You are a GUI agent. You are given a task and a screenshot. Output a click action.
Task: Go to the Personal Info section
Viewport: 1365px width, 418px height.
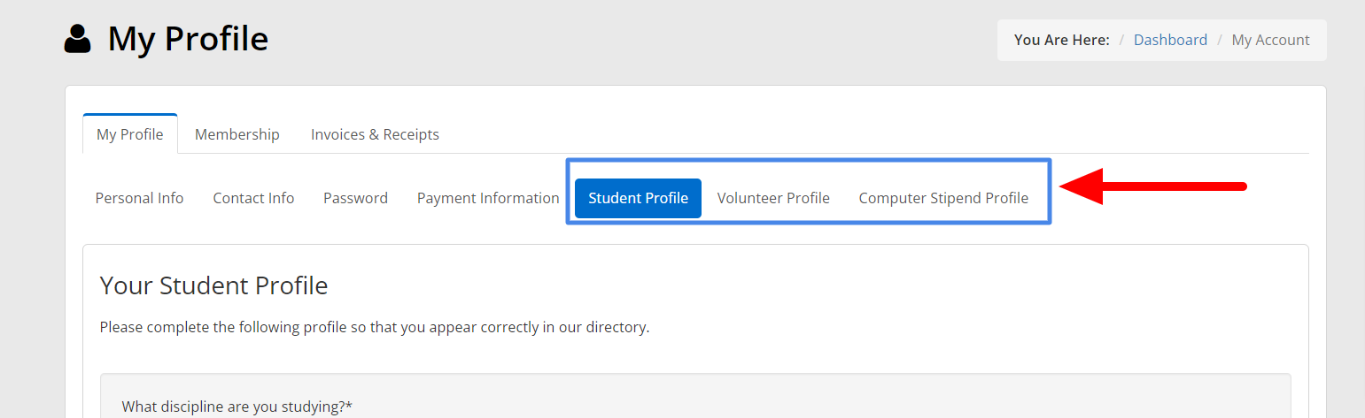coord(139,198)
